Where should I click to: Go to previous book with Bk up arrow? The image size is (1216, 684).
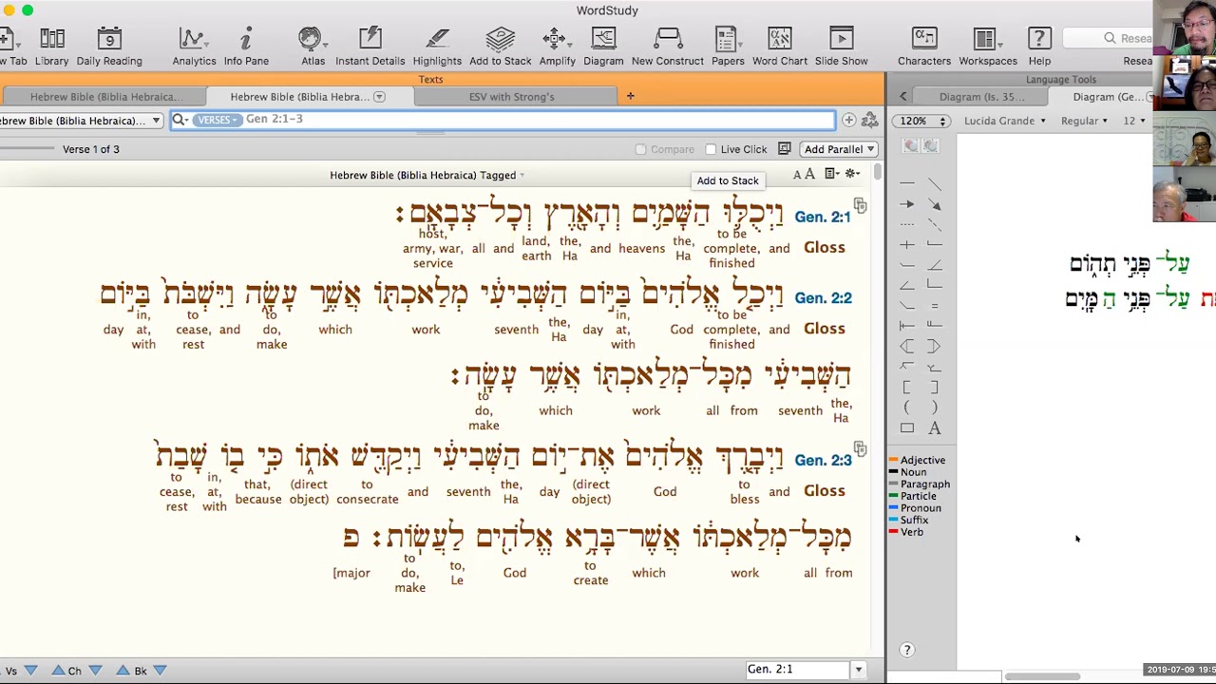coord(123,671)
